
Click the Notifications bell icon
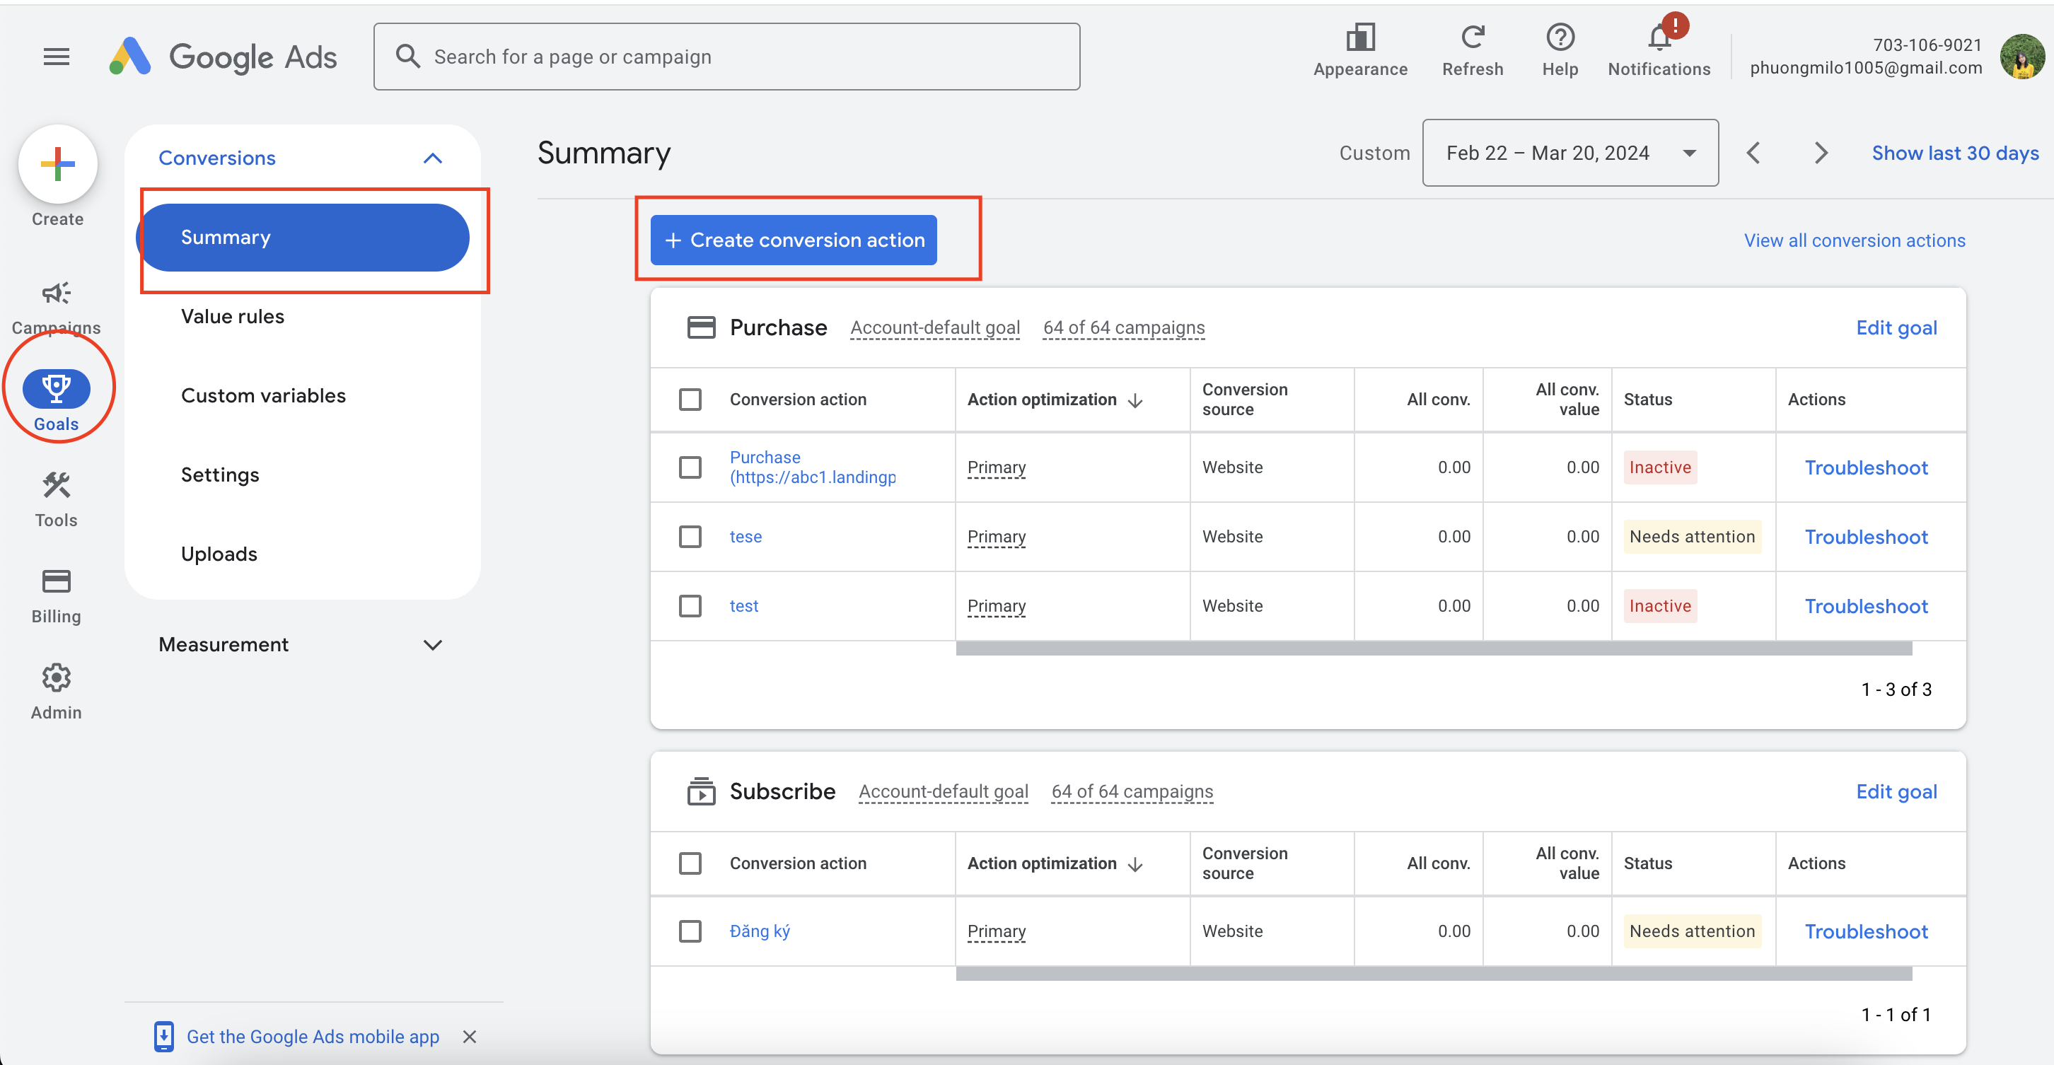tap(1659, 38)
